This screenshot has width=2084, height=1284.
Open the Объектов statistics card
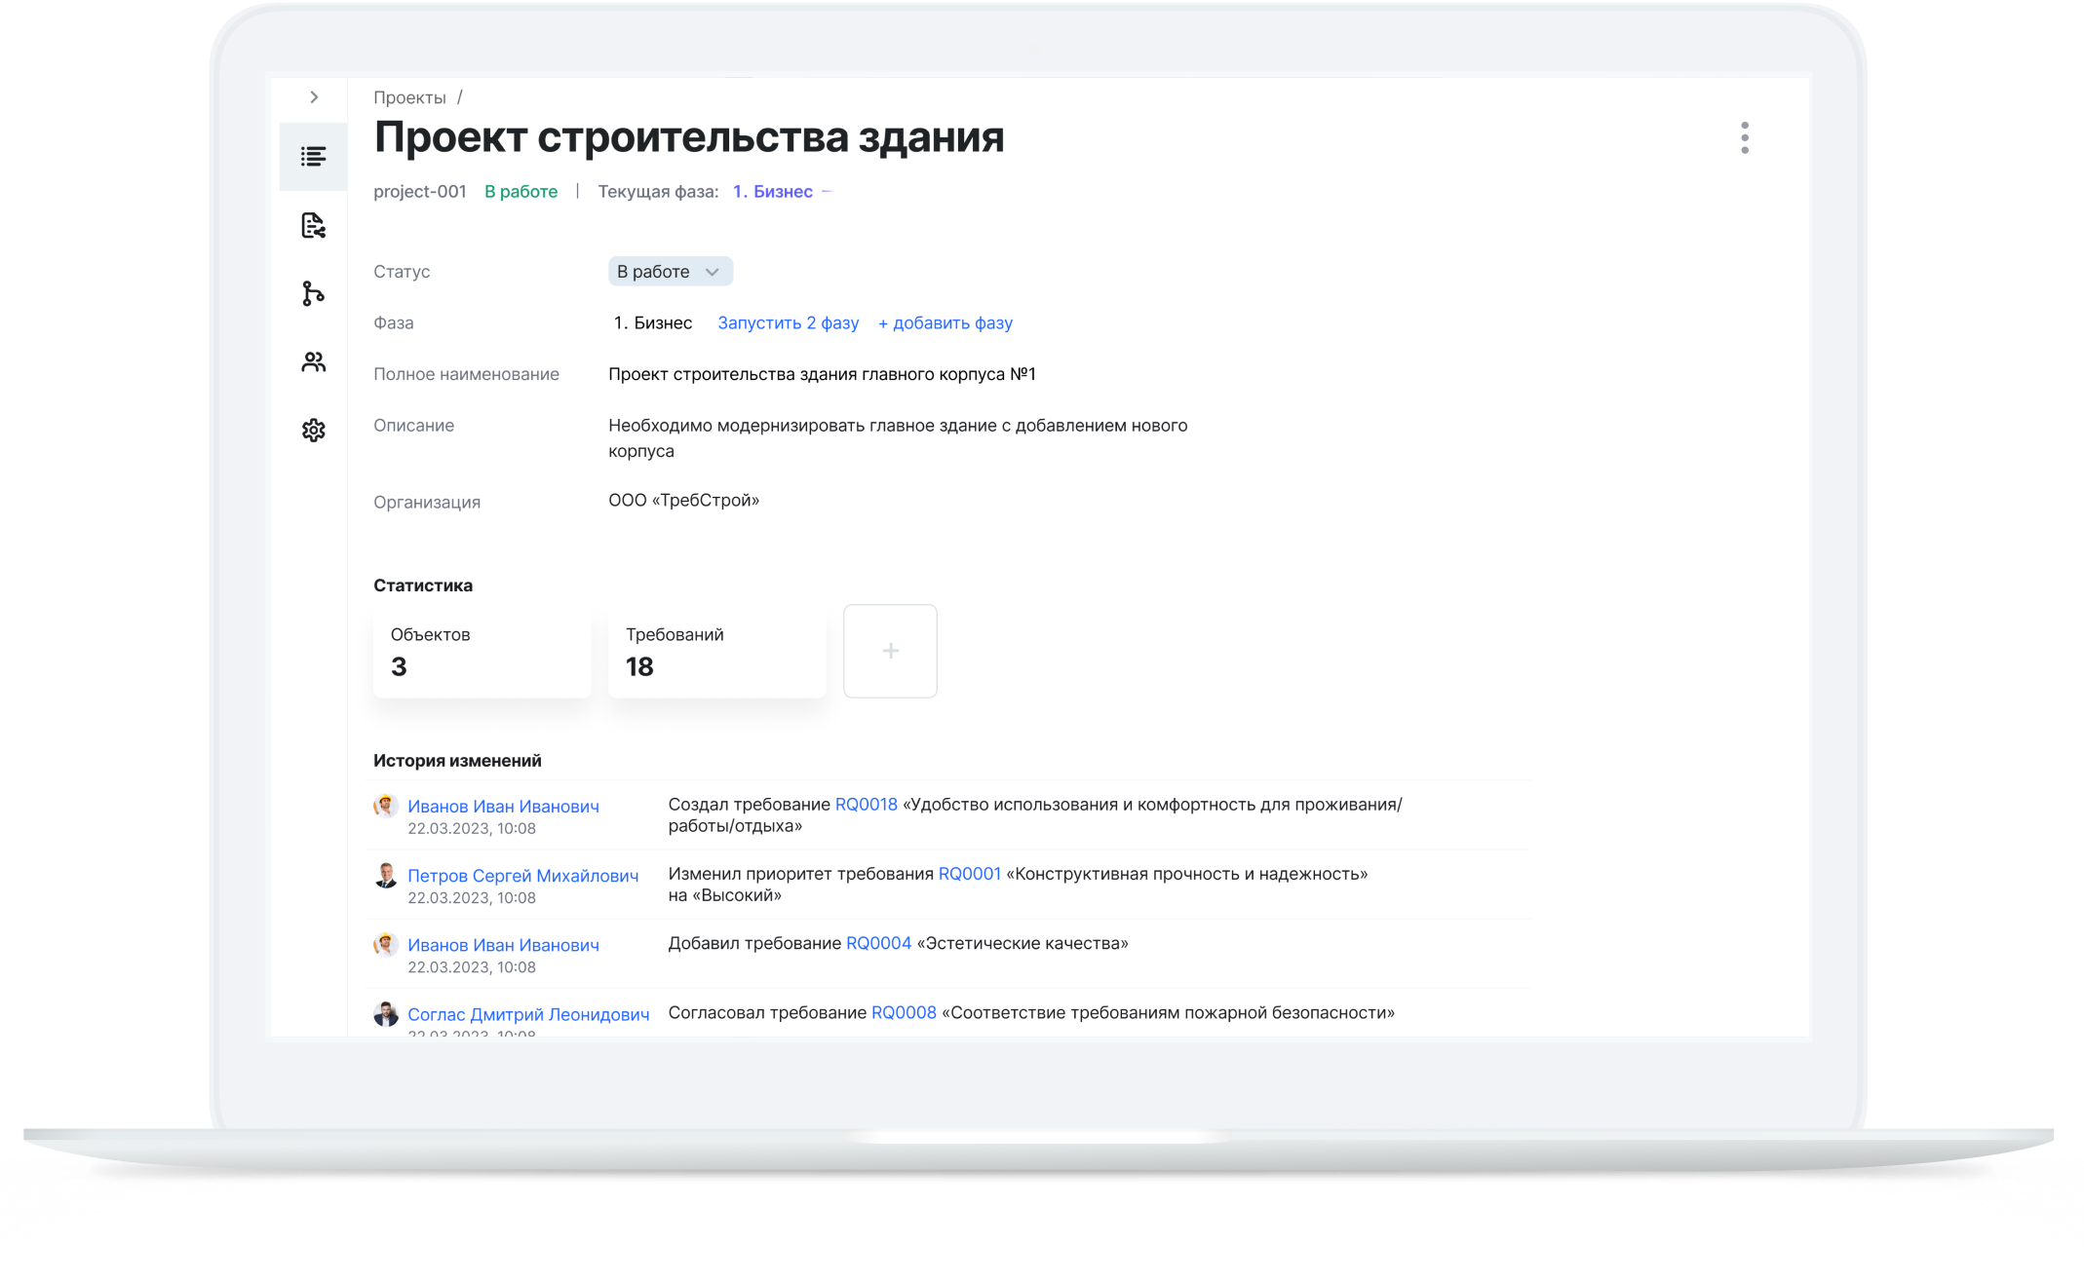(x=482, y=652)
